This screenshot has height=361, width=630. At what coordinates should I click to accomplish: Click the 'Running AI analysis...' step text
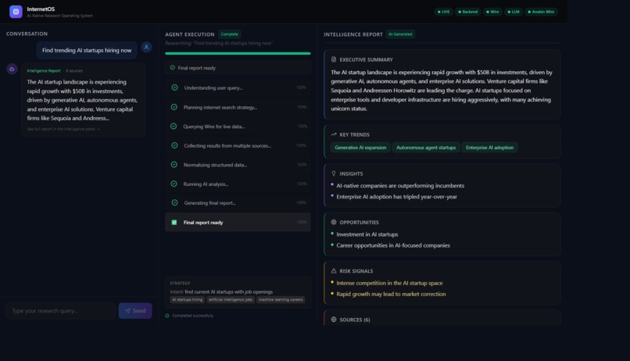pyautogui.click(x=206, y=184)
